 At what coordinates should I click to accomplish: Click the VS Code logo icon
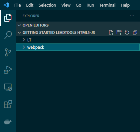point(6,5)
